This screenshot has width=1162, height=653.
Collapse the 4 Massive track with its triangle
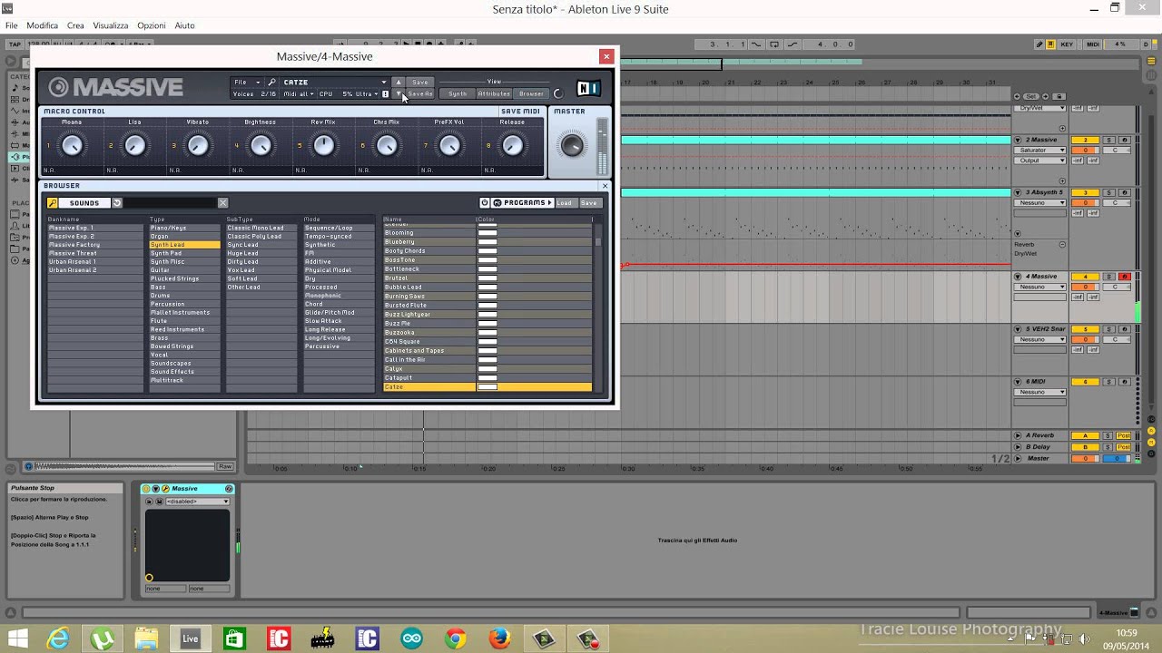click(1018, 277)
